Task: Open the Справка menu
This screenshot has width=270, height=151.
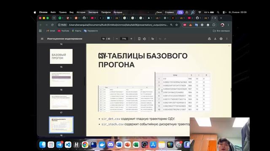Action: pyautogui.click(x=169, y=12)
